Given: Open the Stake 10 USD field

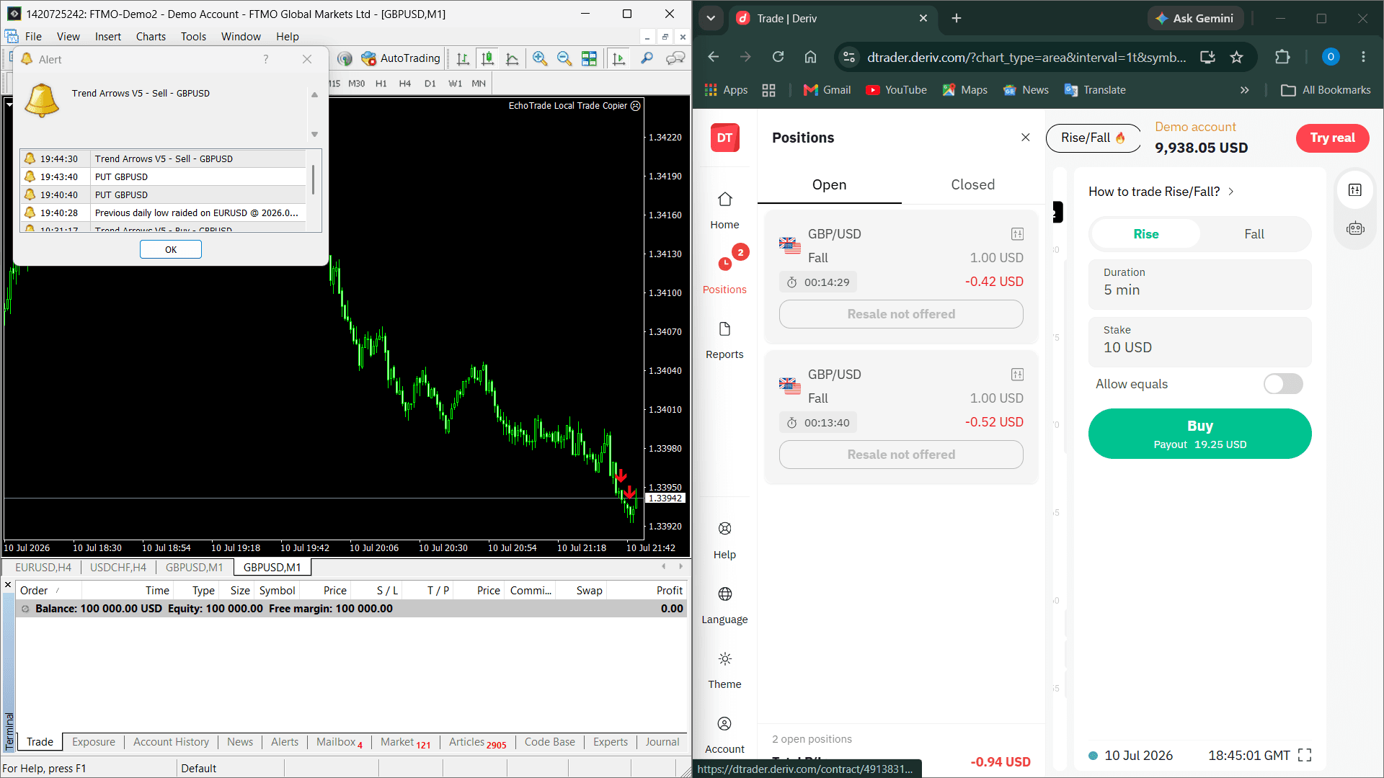Looking at the screenshot, I should pyautogui.click(x=1199, y=341).
